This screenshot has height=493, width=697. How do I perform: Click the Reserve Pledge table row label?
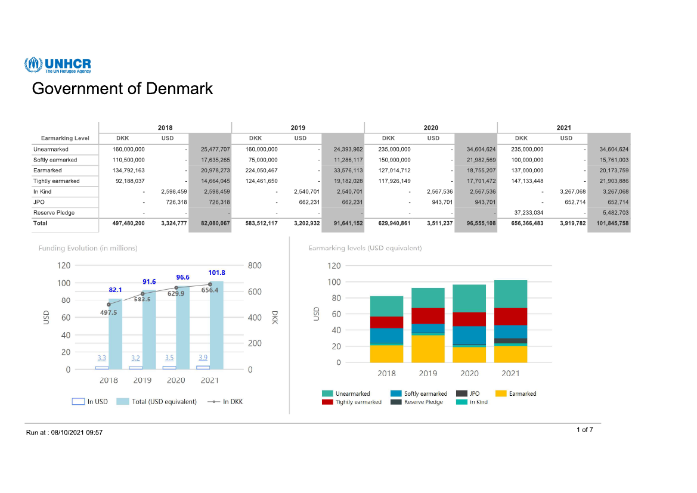[54, 212]
